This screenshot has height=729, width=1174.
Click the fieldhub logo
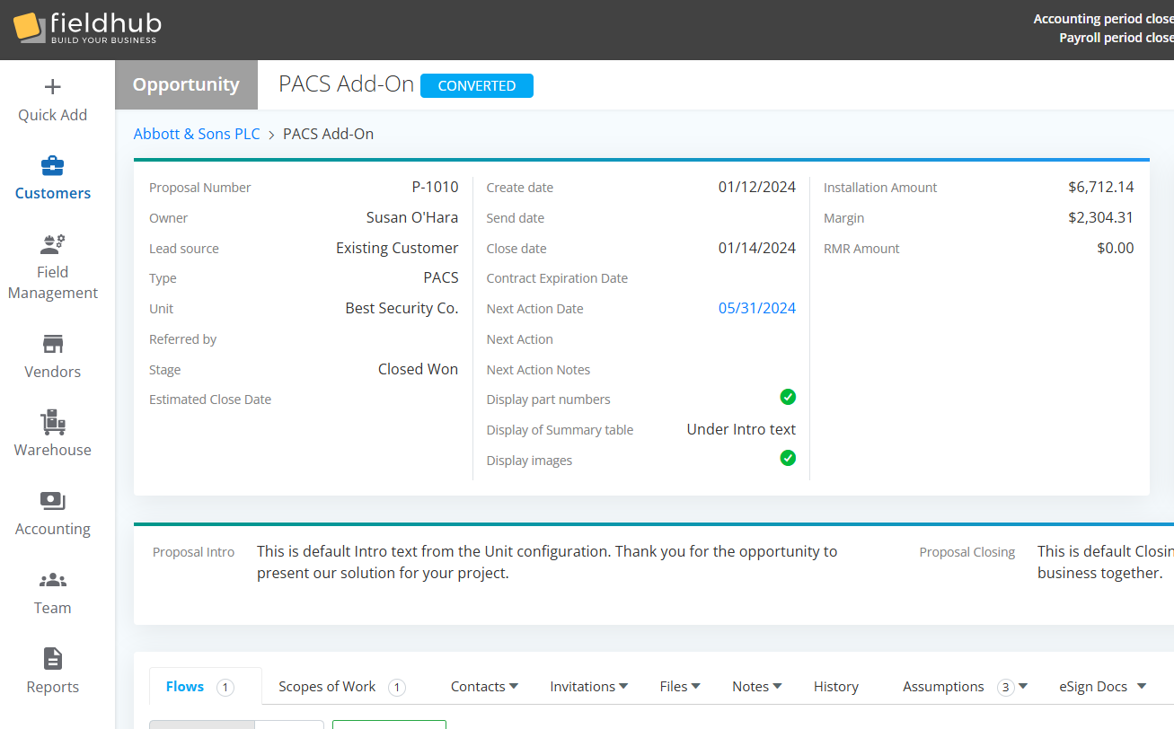pyautogui.click(x=87, y=27)
